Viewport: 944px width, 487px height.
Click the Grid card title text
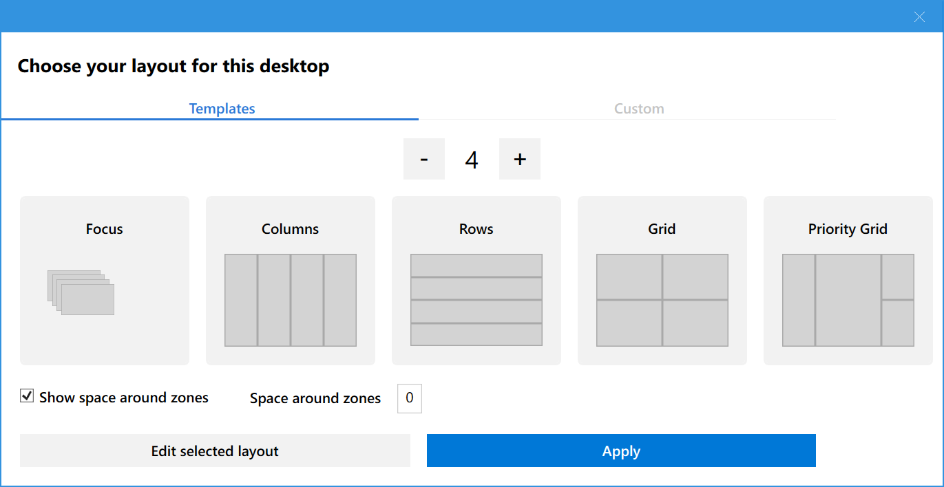click(662, 229)
